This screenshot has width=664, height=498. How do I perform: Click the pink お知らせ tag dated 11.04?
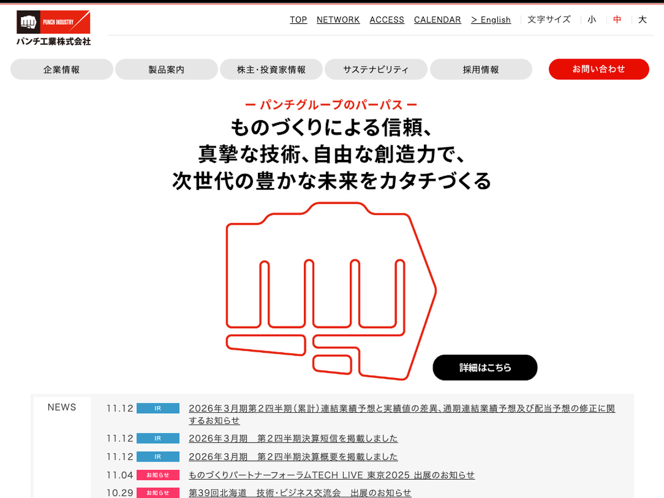[x=158, y=475]
